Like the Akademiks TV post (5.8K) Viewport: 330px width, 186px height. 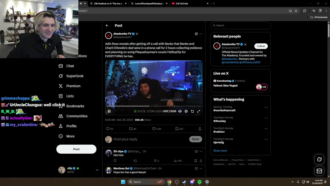(x=156, y=129)
